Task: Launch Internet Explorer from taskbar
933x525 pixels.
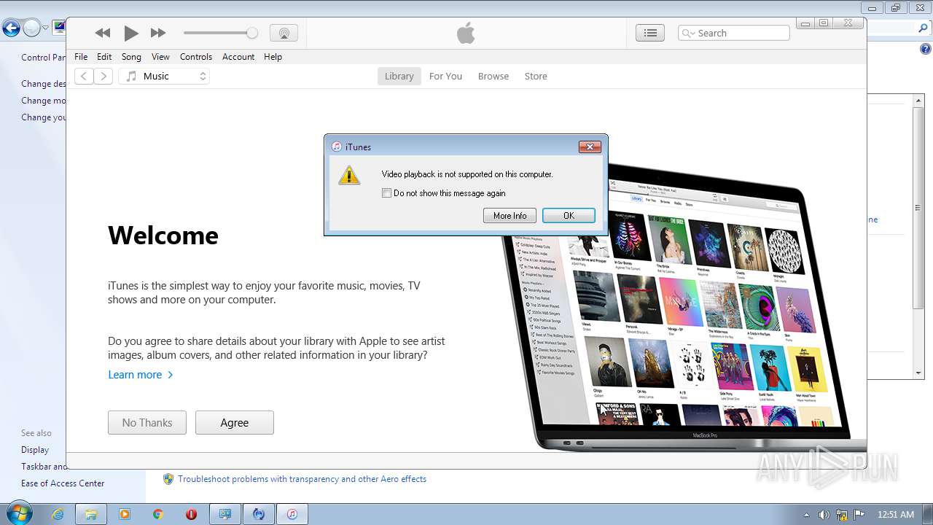Action: (x=58, y=514)
